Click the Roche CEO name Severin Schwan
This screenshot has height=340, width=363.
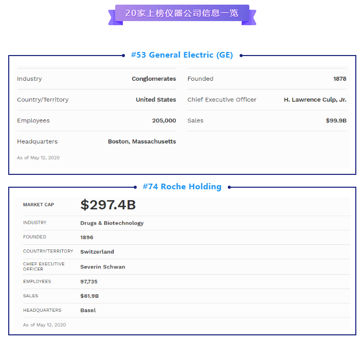[x=102, y=267]
